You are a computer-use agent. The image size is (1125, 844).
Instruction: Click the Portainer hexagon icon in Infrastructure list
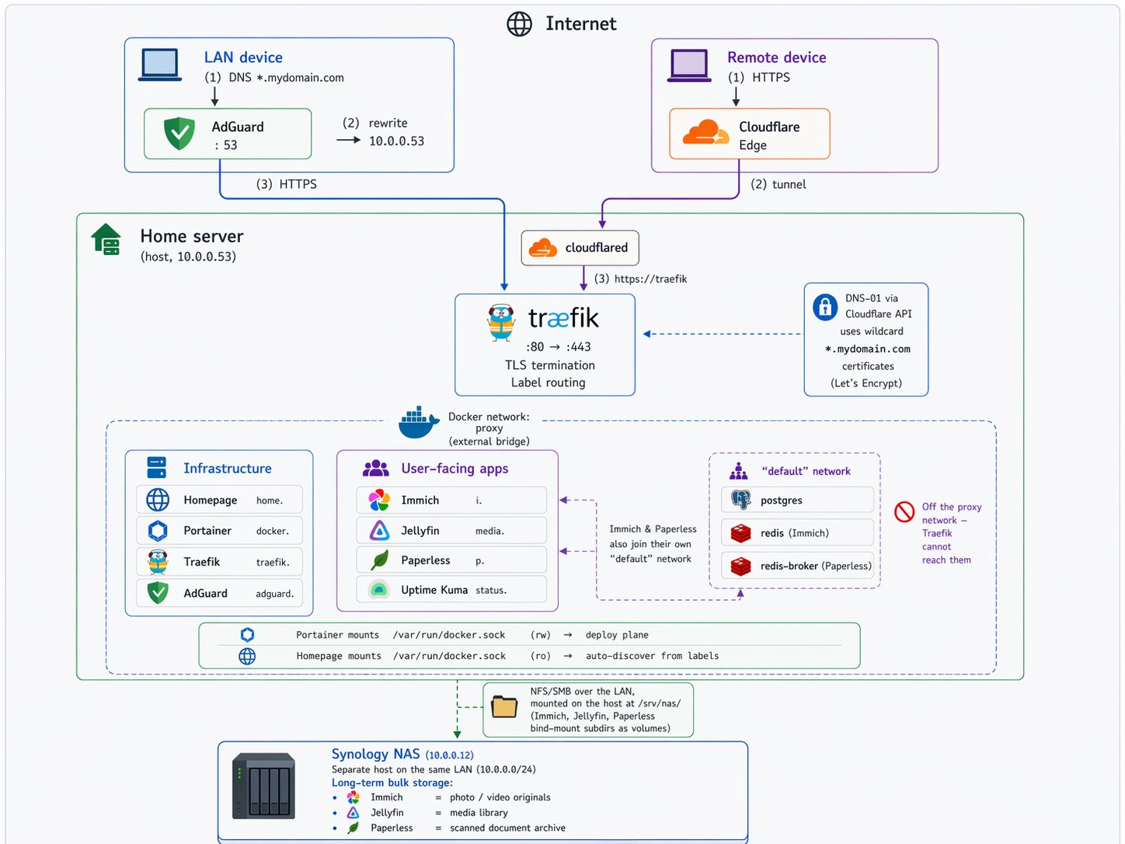tap(158, 531)
